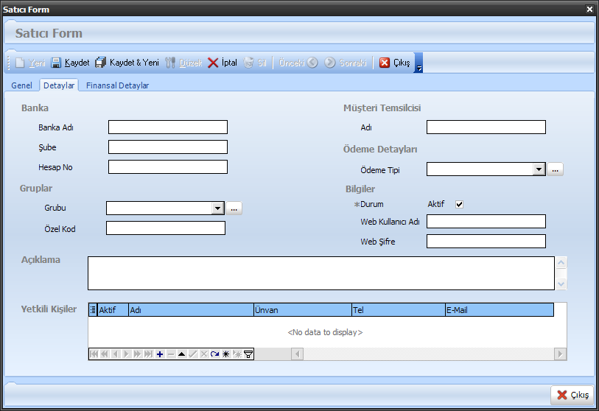Cancel changes with the İptal icon

click(213, 63)
